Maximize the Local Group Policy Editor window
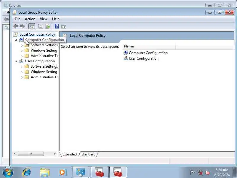This screenshot has height=178, width=237. [220, 12]
